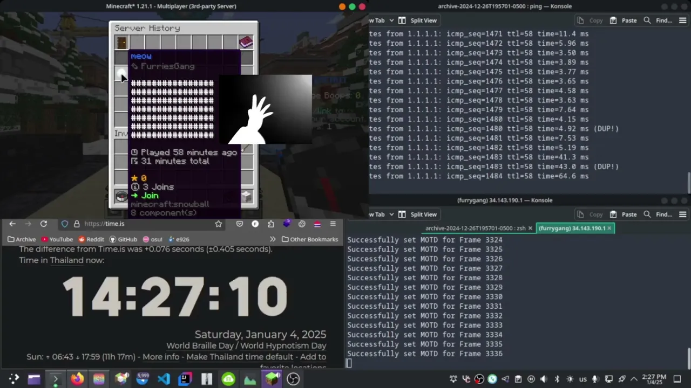The width and height of the screenshot is (691, 388).
Task: Click the enchanted book in Server History
Action: point(246,42)
